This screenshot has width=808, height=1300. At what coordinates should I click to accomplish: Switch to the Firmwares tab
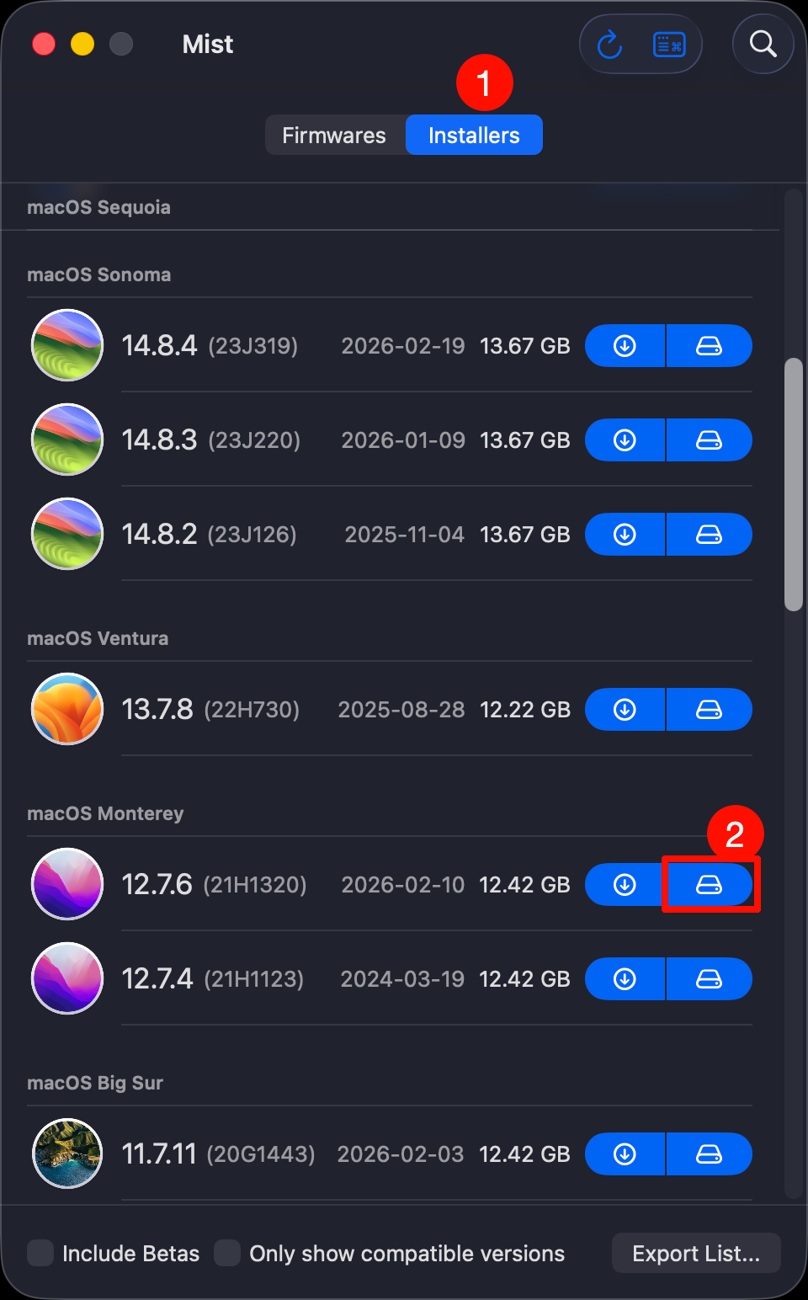(x=334, y=136)
